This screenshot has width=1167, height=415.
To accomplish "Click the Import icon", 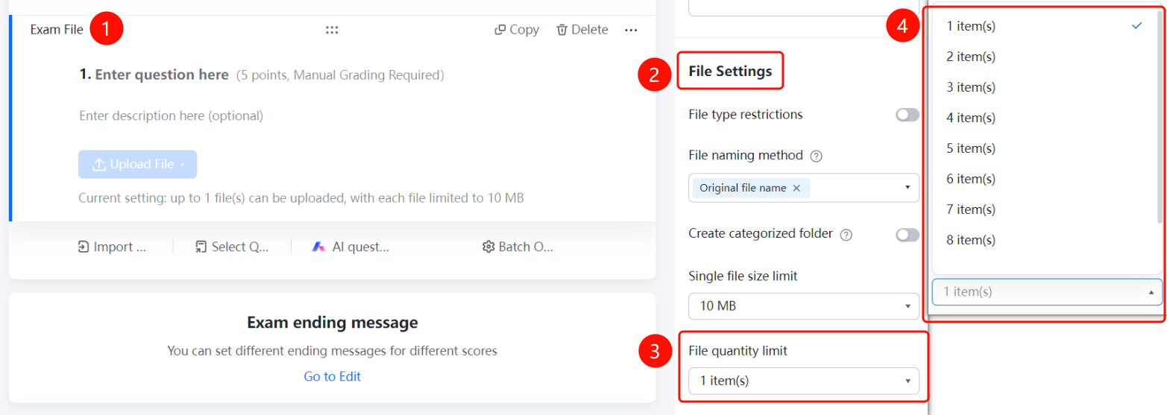I will (84, 247).
